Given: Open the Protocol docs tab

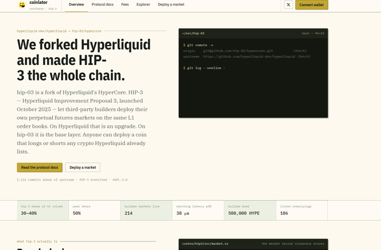Looking at the screenshot, I should (x=103, y=4).
